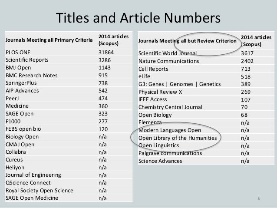Click the 'QScience Connect' entry
The width and height of the screenshot is (277, 208).
[x=28, y=183]
